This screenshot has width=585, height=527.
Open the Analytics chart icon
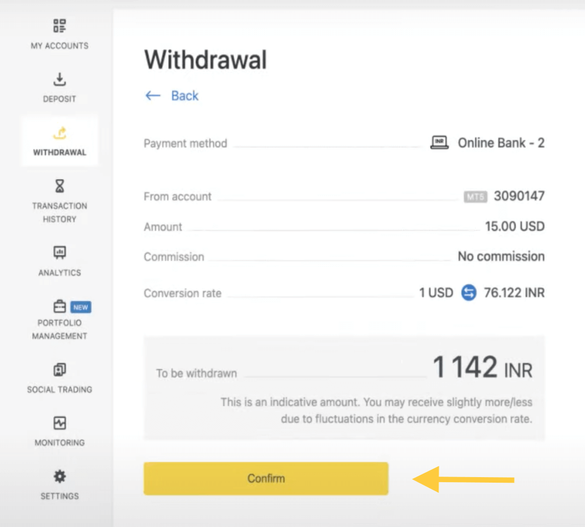(x=59, y=252)
